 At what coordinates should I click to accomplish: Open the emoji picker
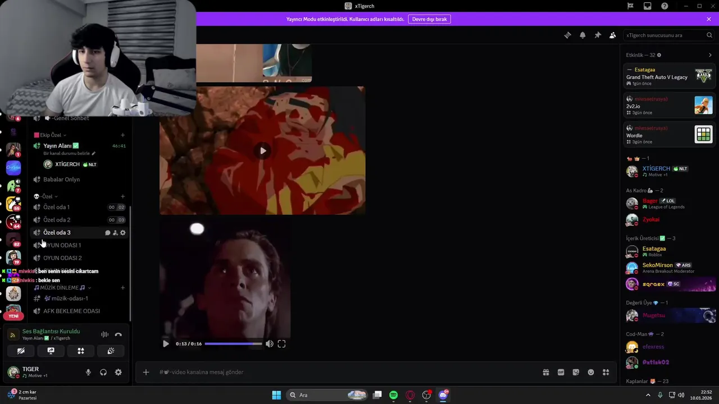[591, 372]
